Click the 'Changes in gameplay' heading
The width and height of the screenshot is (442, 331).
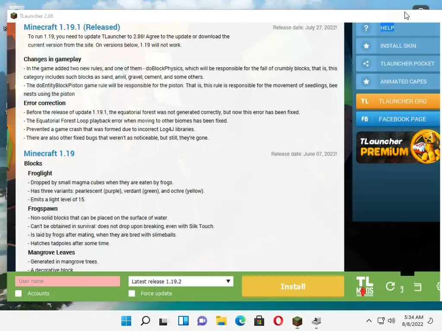(52, 59)
